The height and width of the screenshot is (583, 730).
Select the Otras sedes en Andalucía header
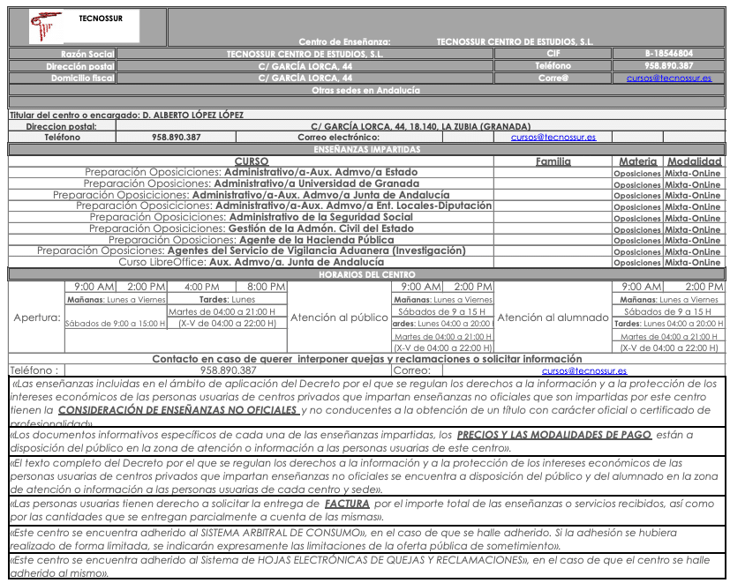(x=366, y=90)
